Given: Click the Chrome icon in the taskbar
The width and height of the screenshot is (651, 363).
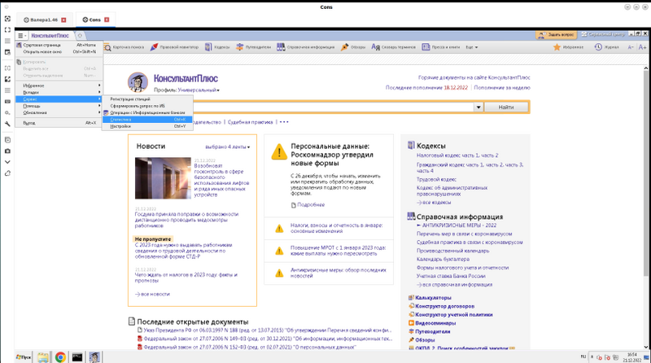Looking at the screenshot, I should click(60, 357).
